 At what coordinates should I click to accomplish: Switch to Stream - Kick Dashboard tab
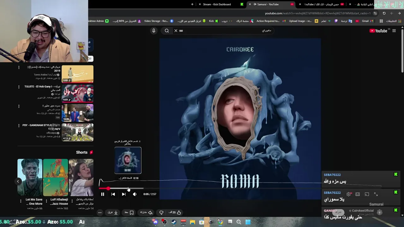[220, 4]
